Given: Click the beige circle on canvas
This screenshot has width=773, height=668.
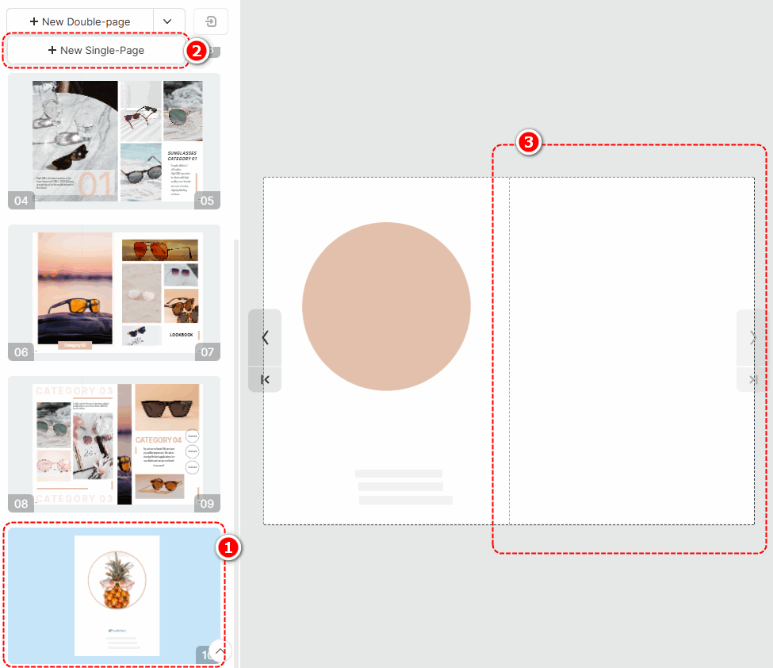Looking at the screenshot, I should [x=387, y=306].
